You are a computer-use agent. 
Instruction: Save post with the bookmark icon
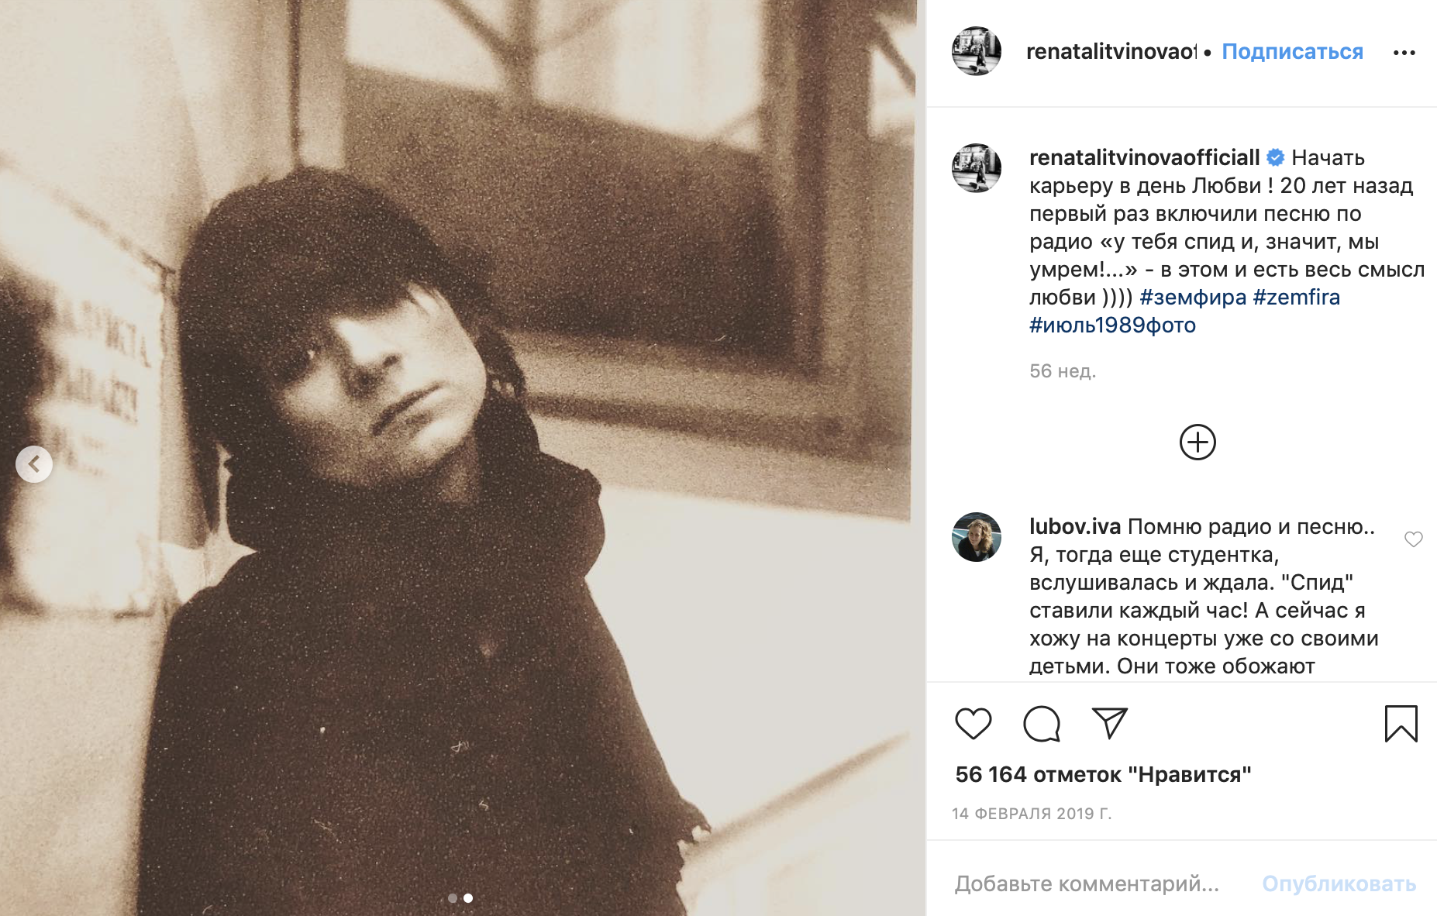[1401, 724]
